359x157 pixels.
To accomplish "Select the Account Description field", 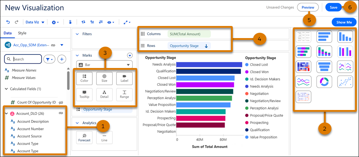I will (33, 121).
